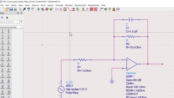Select the V_AC source SRC1 symbol
The image size is (174, 98).
click(x=61, y=90)
